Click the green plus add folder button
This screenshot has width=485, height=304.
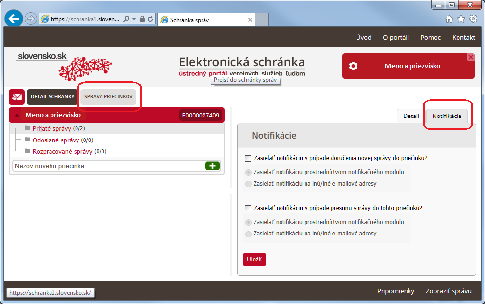pyautogui.click(x=212, y=166)
